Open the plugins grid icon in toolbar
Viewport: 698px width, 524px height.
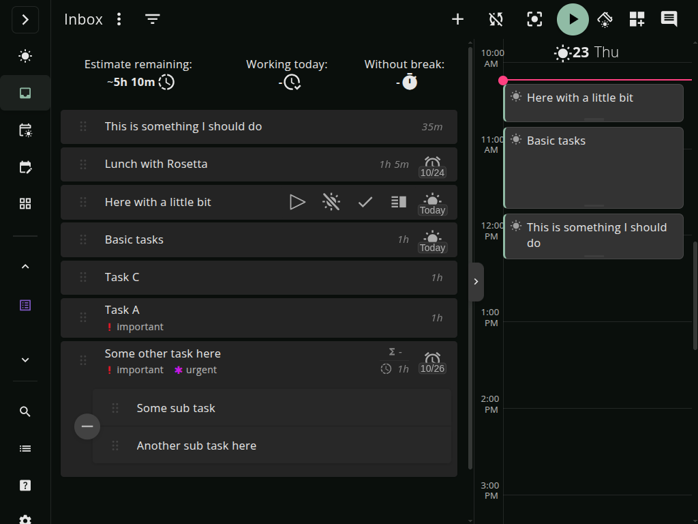click(x=637, y=19)
